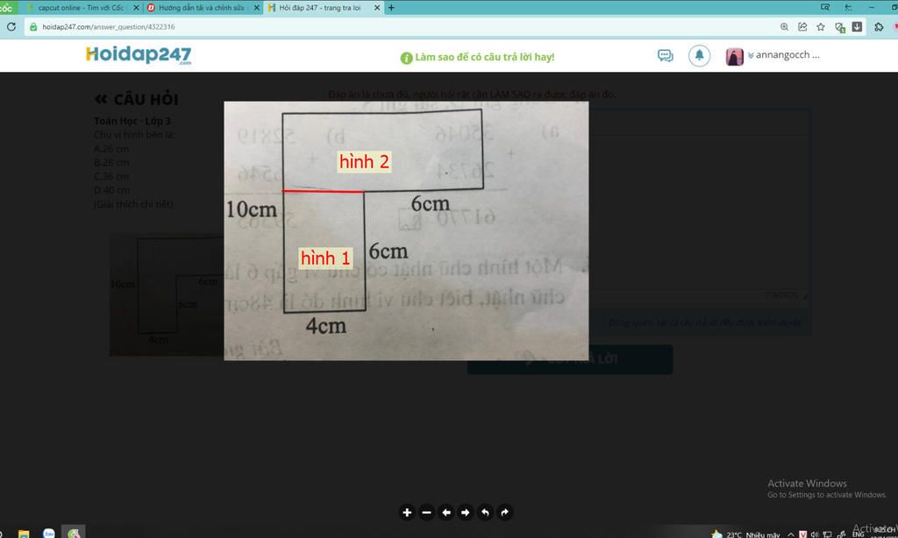Open Cốc Cốc browser taskbar icon
This screenshot has width=898, height=538.
coord(74,532)
